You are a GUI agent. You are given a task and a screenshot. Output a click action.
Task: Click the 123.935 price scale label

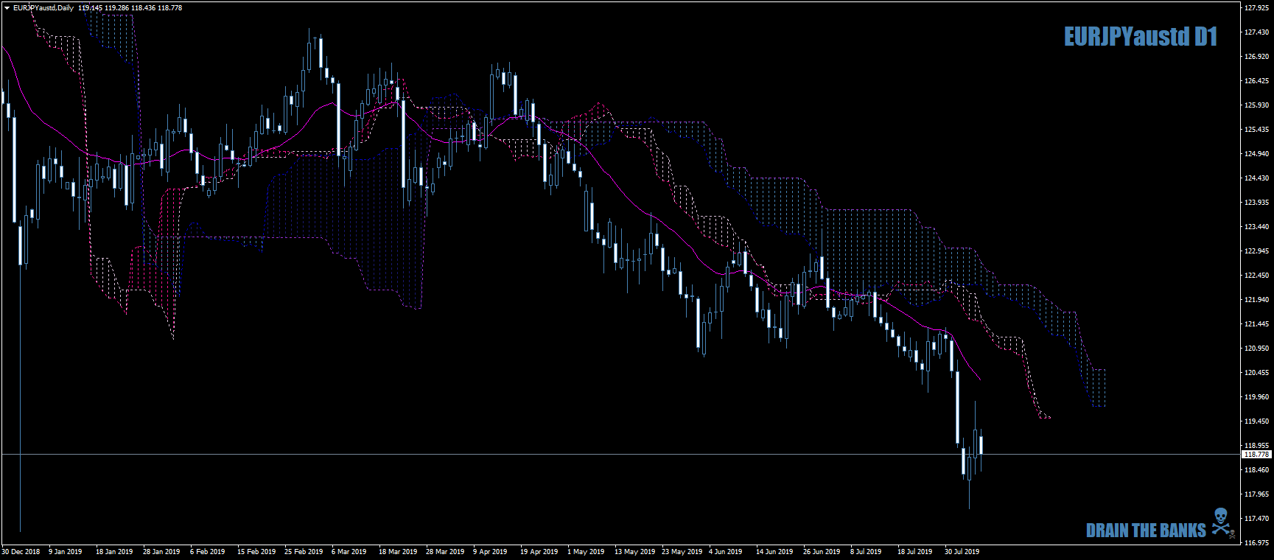coord(1257,203)
